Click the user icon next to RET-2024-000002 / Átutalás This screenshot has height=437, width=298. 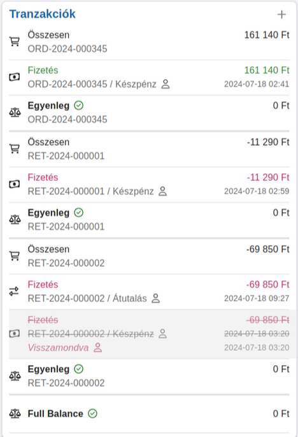click(x=155, y=298)
